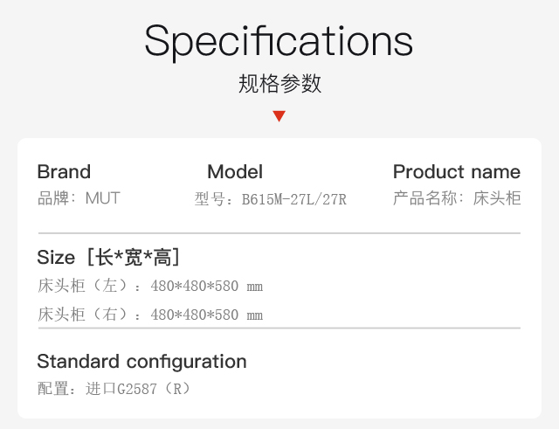559x429 pixels.
Task: Click the Specifications heading
Action: coord(279,41)
